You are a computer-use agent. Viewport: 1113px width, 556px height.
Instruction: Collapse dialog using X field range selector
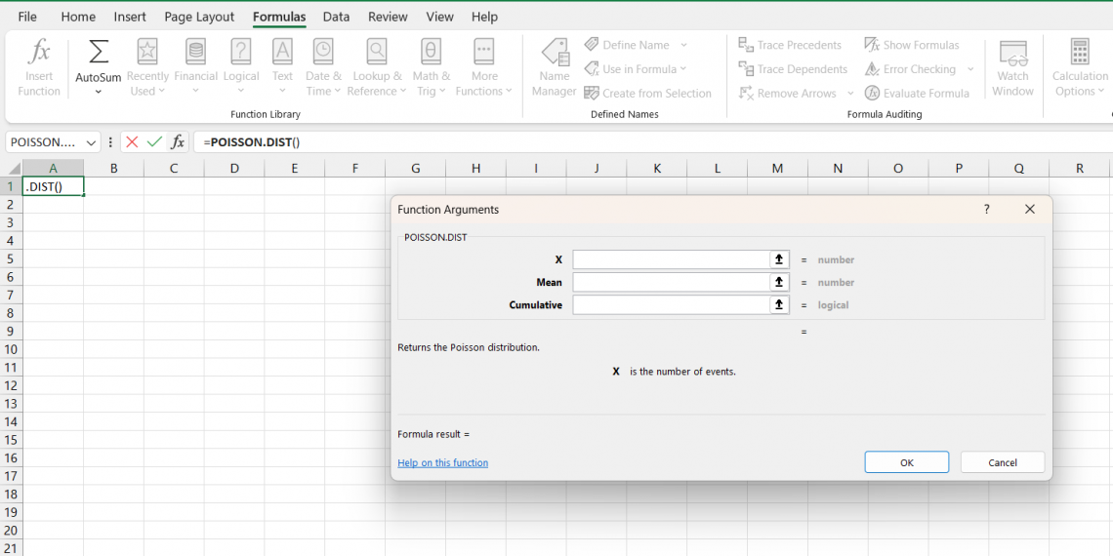click(x=779, y=259)
